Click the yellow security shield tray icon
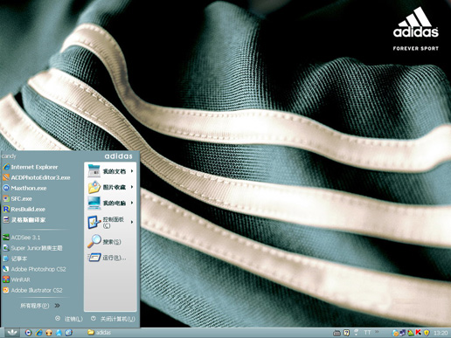Viewport: 451px width, 338px height. (427, 333)
